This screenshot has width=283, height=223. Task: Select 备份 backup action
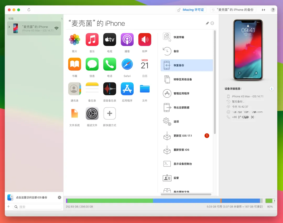(187, 51)
